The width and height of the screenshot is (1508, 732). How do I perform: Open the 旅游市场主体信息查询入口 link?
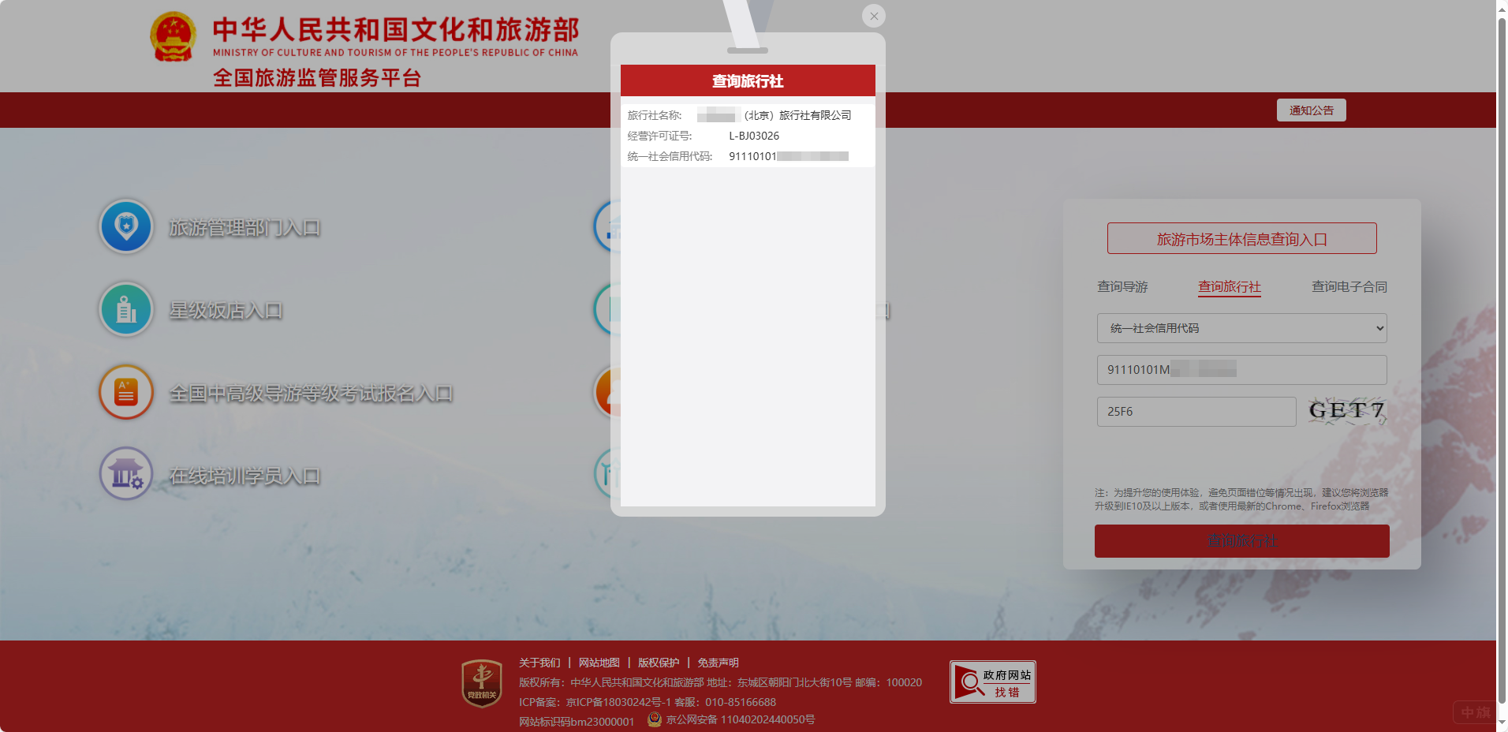[x=1241, y=237]
